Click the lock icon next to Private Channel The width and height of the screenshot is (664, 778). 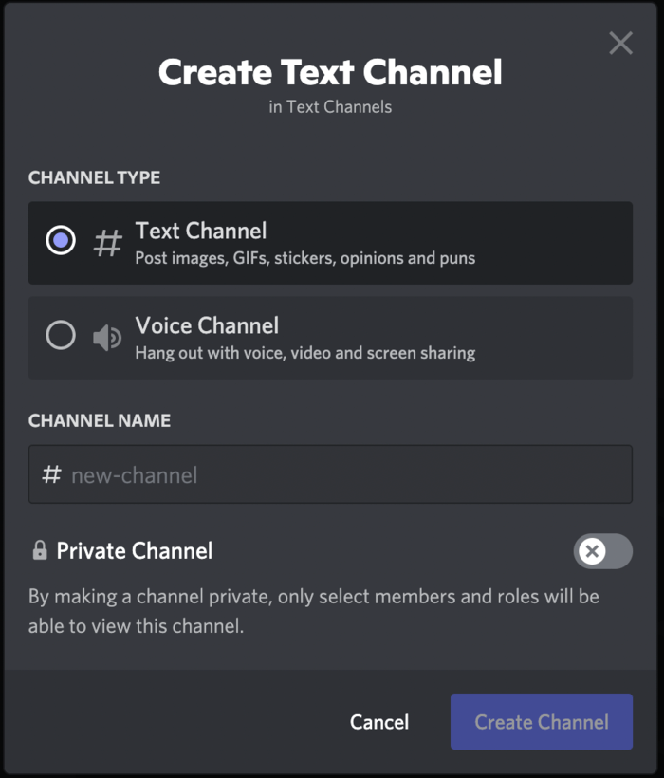tap(40, 550)
